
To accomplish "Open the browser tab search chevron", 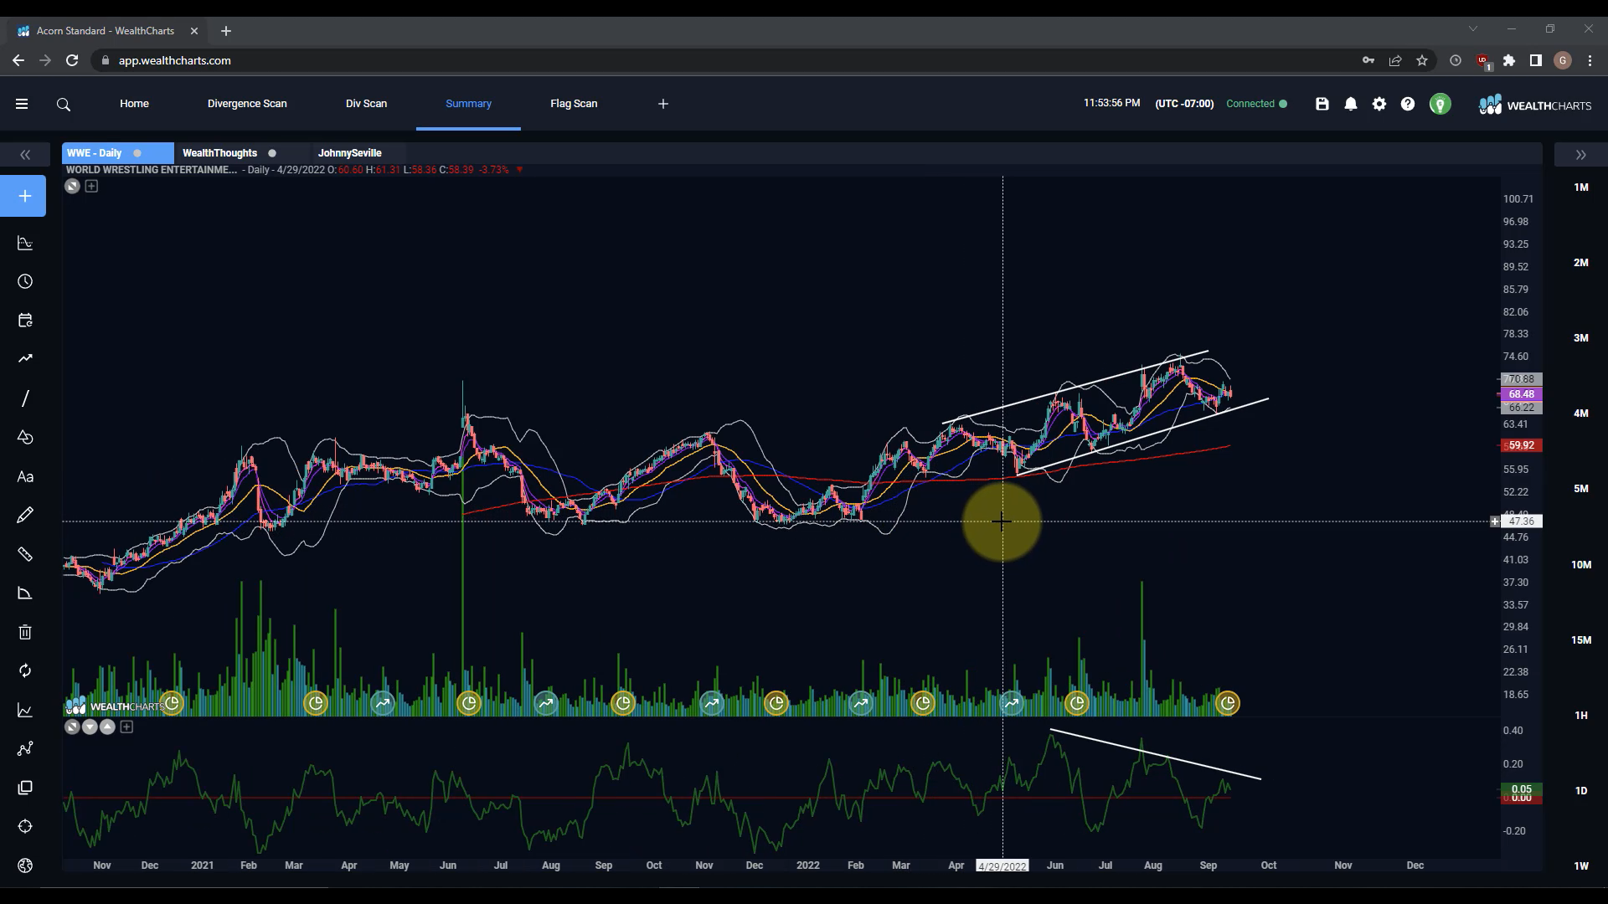I will (1473, 29).
